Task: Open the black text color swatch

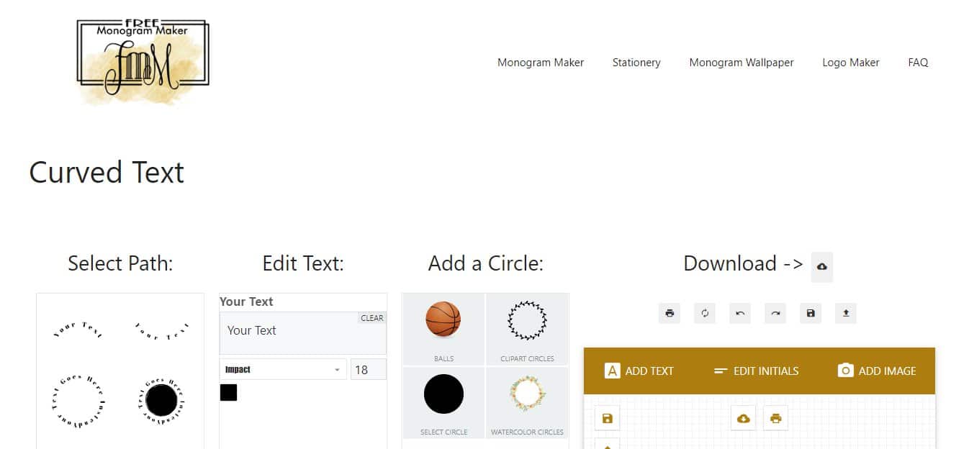Action: (228, 391)
